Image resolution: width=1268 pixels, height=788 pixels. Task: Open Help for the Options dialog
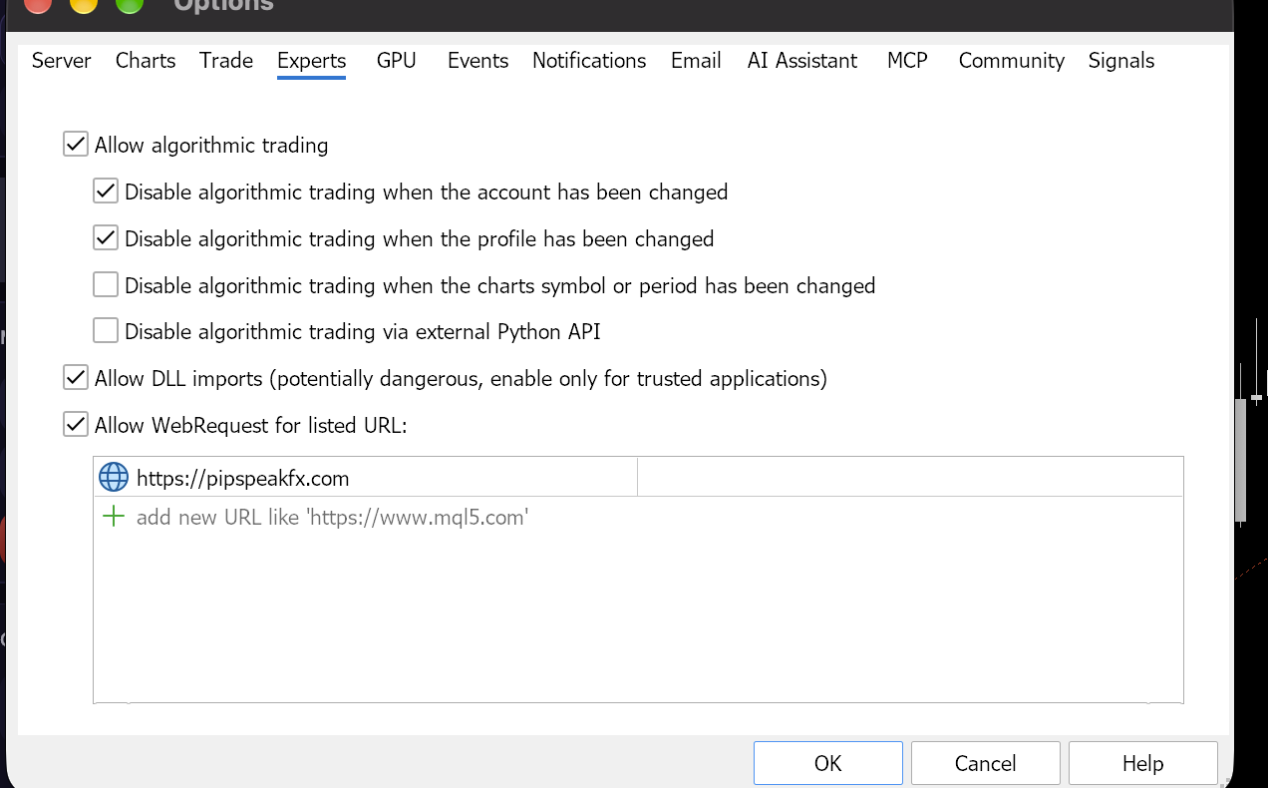tap(1142, 763)
